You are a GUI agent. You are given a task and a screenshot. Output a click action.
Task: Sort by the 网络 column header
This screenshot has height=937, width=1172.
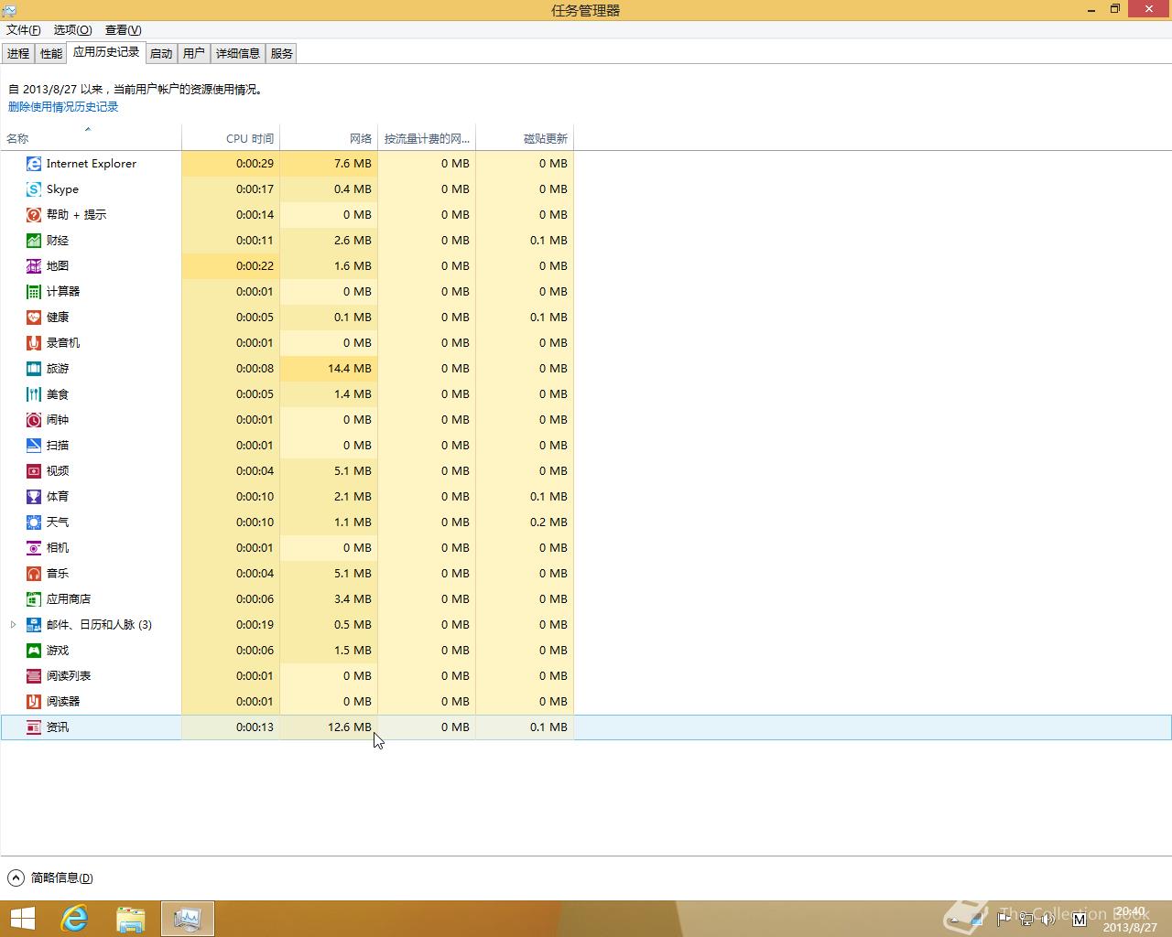329,138
